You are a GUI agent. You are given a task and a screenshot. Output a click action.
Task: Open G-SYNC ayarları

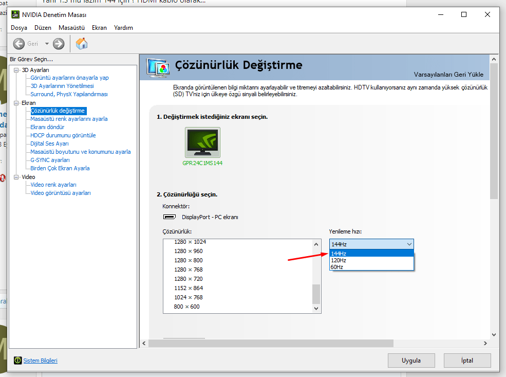point(50,160)
